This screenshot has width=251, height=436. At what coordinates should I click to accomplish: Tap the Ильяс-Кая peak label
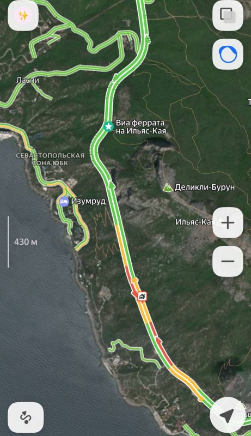(195, 222)
